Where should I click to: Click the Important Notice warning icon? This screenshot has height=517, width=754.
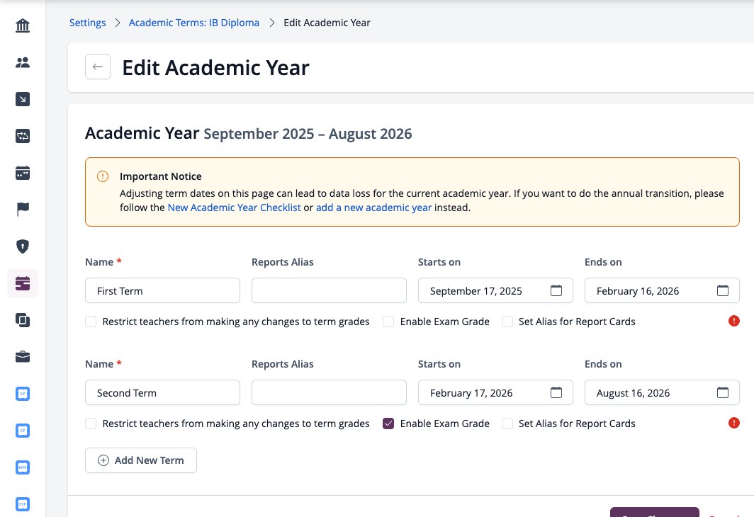pos(103,176)
